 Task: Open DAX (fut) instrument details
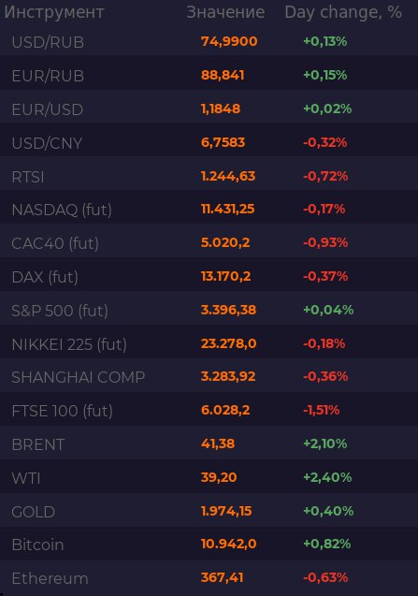pyautogui.click(x=45, y=277)
